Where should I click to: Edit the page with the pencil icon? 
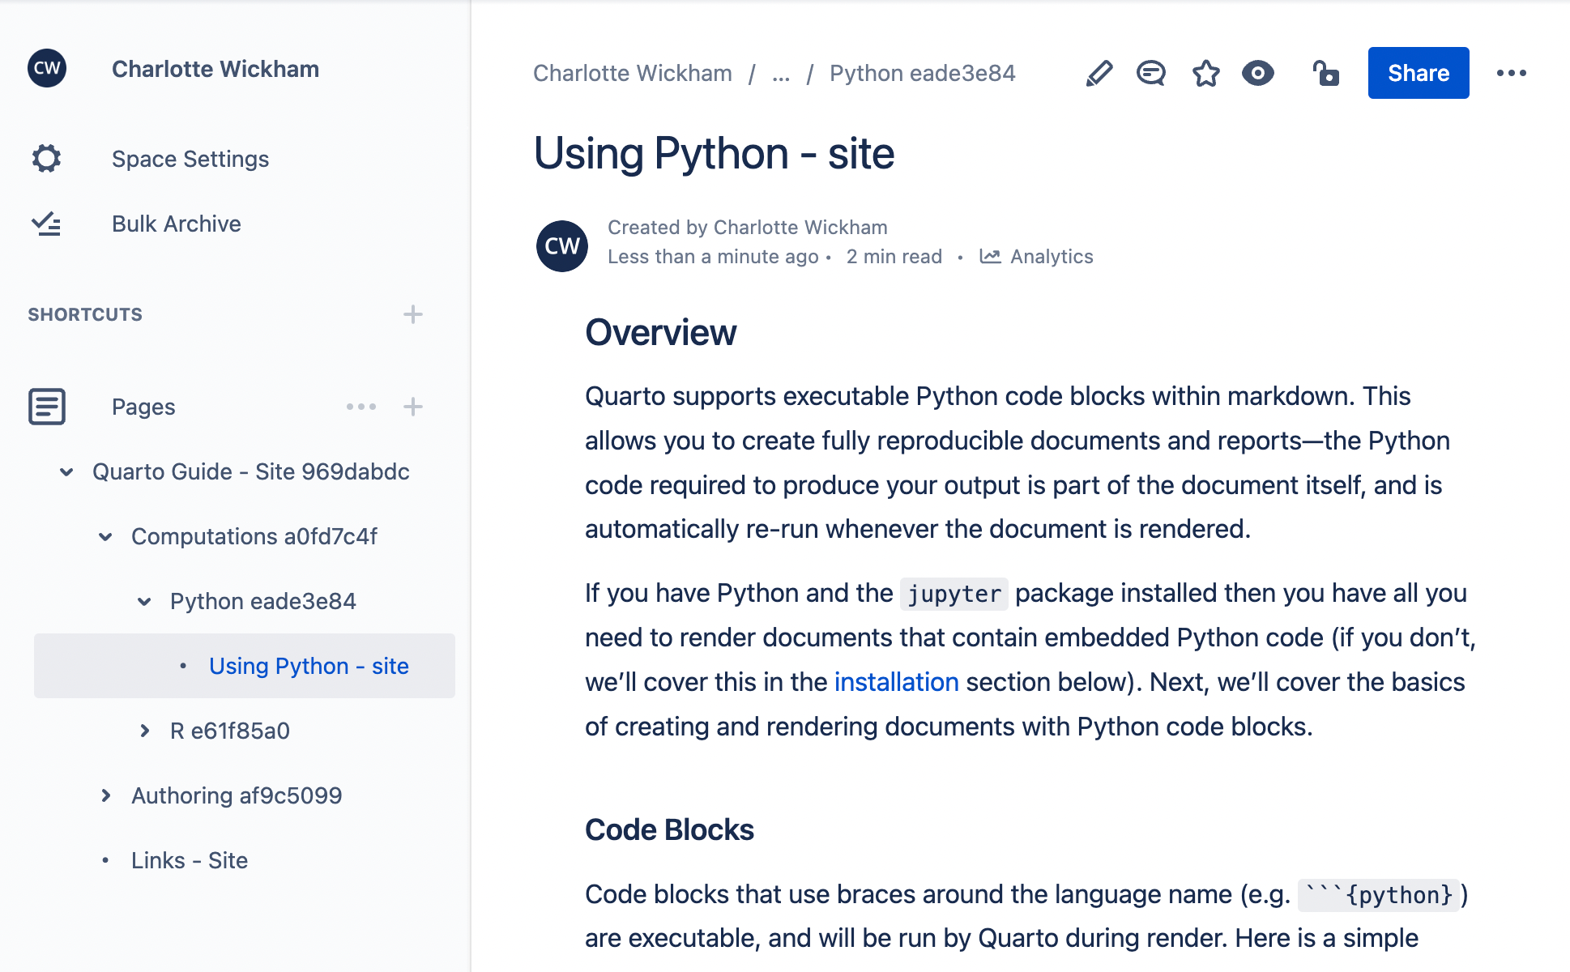coord(1099,73)
